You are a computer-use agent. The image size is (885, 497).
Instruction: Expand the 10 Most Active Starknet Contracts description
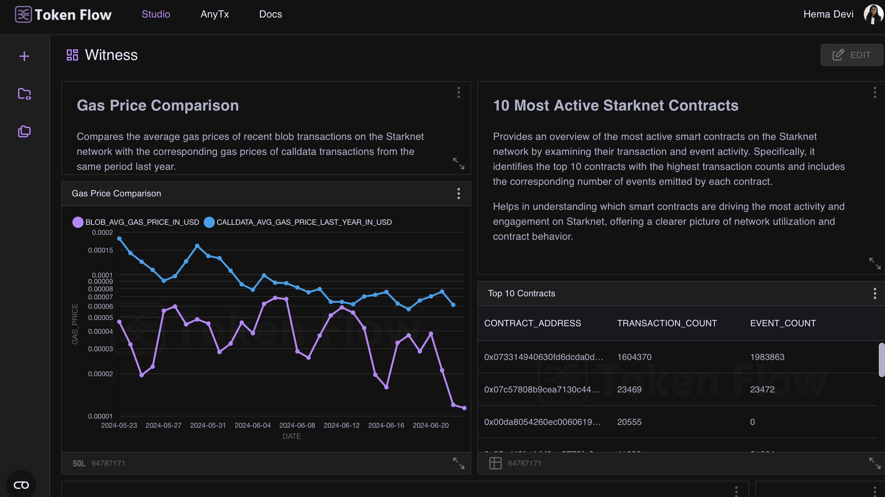tap(875, 263)
